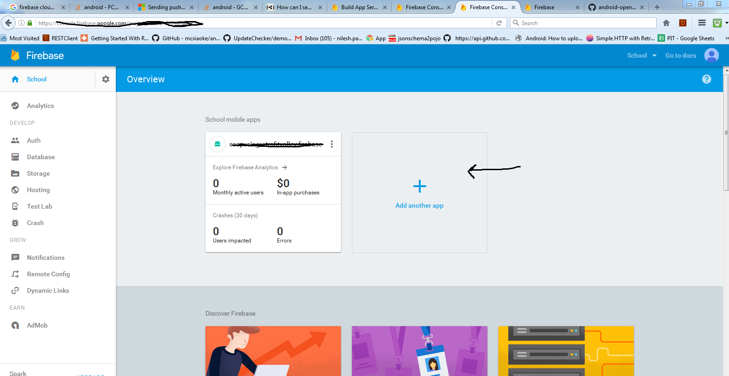The width and height of the screenshot is (729, 376).
Task: Click the Hosting globe icon
Action: coord(15,190)
